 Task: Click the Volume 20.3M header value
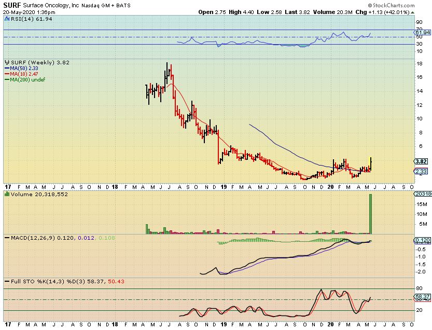click(332, 12)
